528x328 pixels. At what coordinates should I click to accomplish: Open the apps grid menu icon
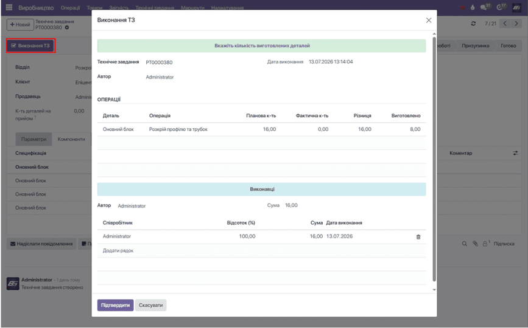[9, 7]
